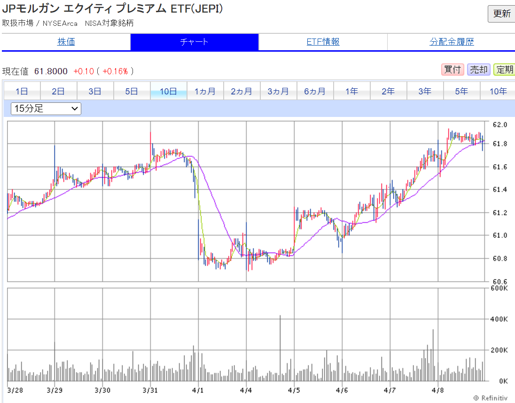Screen dimensions: 515x403
Task: Click the 600K volume axis label
Action: [499, 288]
